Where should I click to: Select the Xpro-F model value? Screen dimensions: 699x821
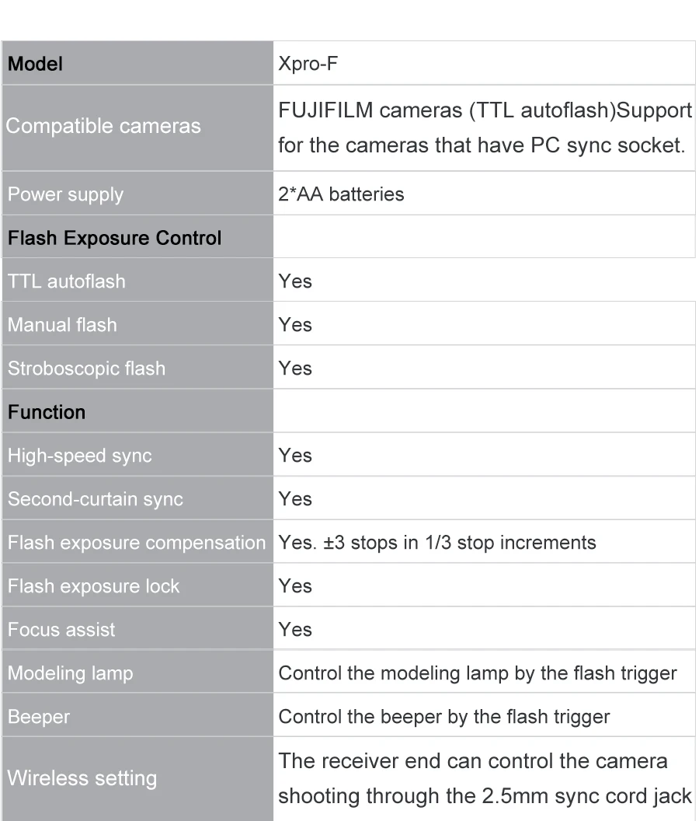(x=308, y=64)
